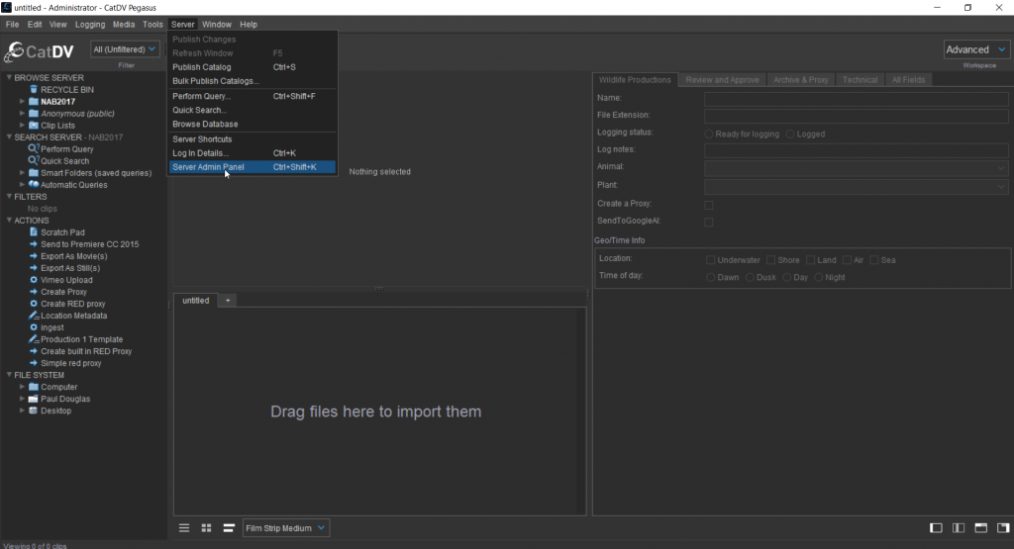Screen dimensions: 1014x549
Task: Click into the File Extension input field
Action: 856,117
